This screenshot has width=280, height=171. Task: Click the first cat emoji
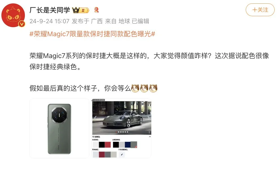135,88
